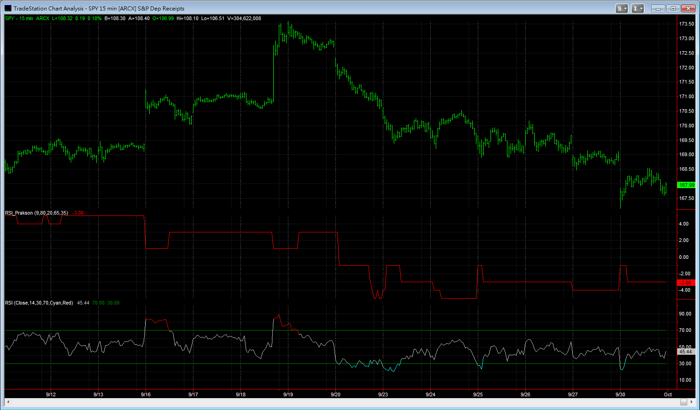Click the 9/13 date label
Screen dimensions: 700x410
[x=99, y=395]
